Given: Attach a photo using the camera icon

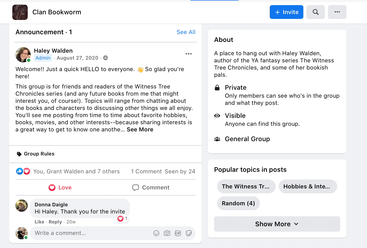Looking at the screenshot, I should coord(167,233).
